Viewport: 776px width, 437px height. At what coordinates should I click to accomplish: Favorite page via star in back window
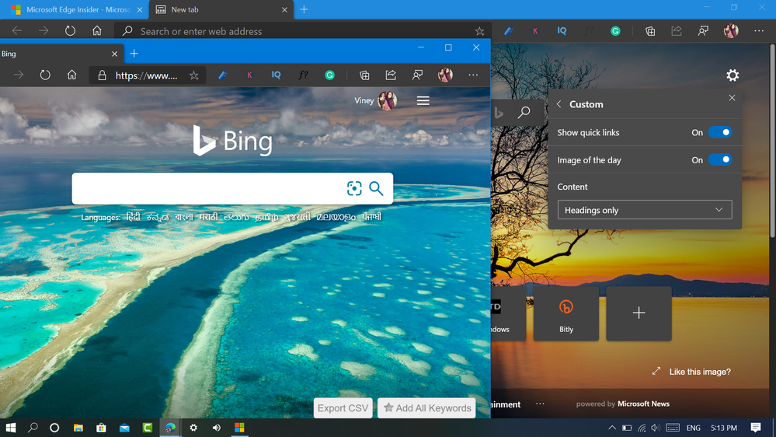[479, 31]
